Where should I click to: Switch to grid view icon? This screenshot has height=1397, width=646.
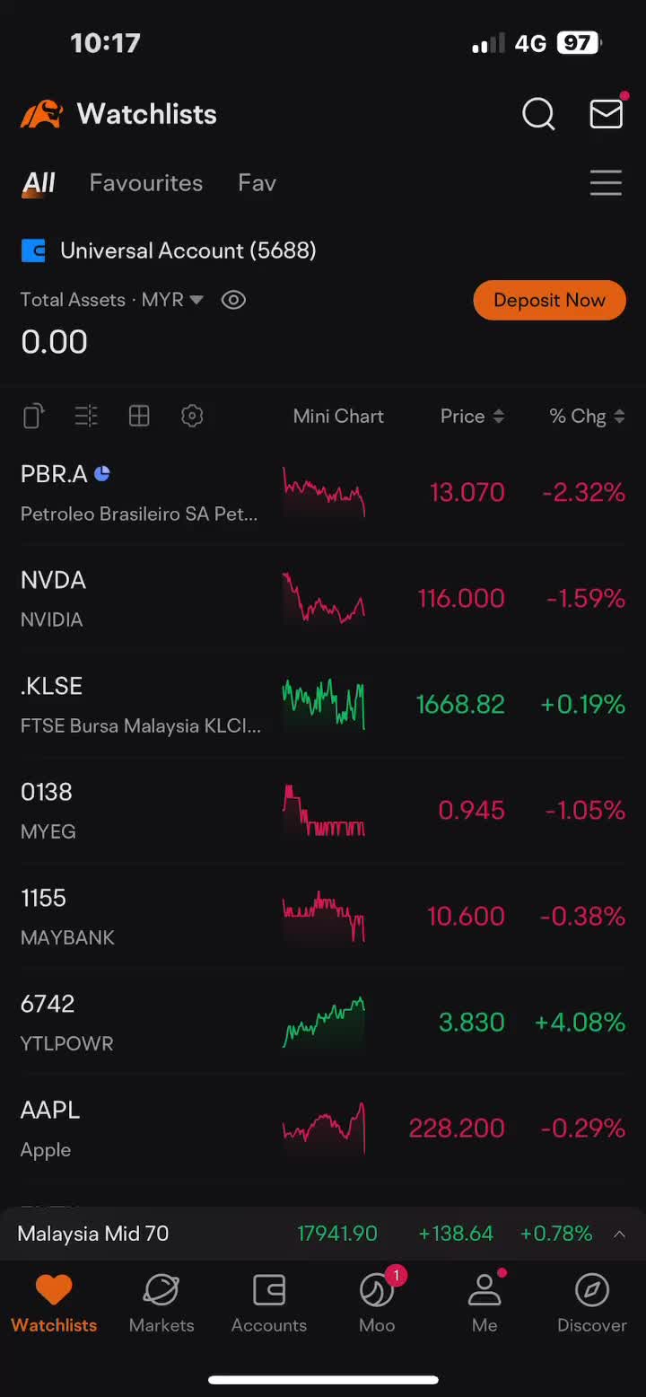139,416
